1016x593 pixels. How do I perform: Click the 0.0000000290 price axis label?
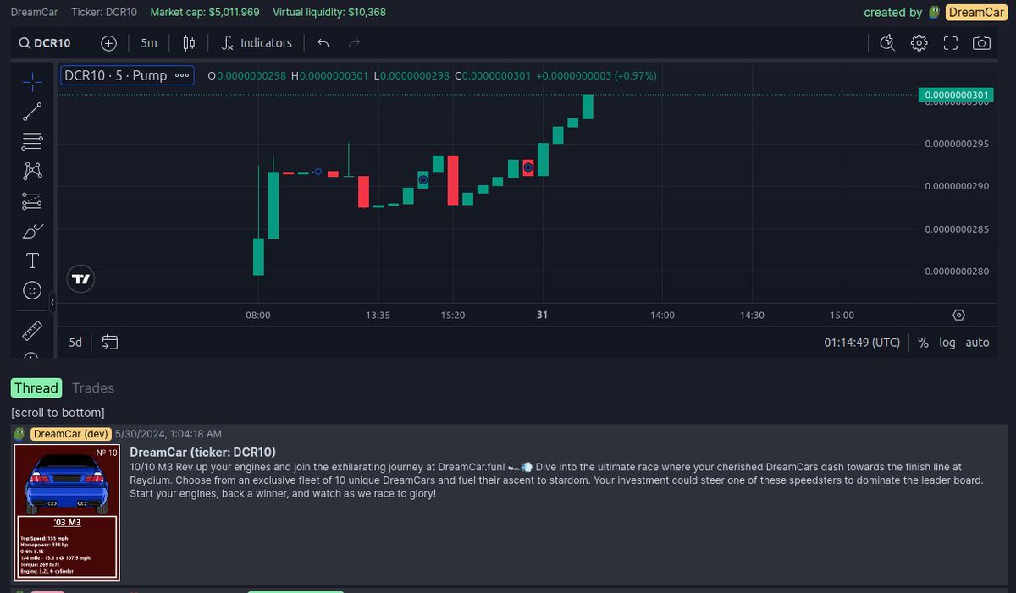pos(957,186)
